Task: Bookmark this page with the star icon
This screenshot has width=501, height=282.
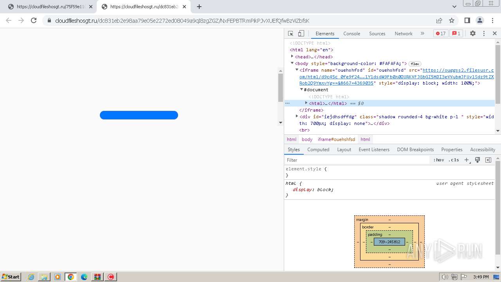Action: [452, 20]
